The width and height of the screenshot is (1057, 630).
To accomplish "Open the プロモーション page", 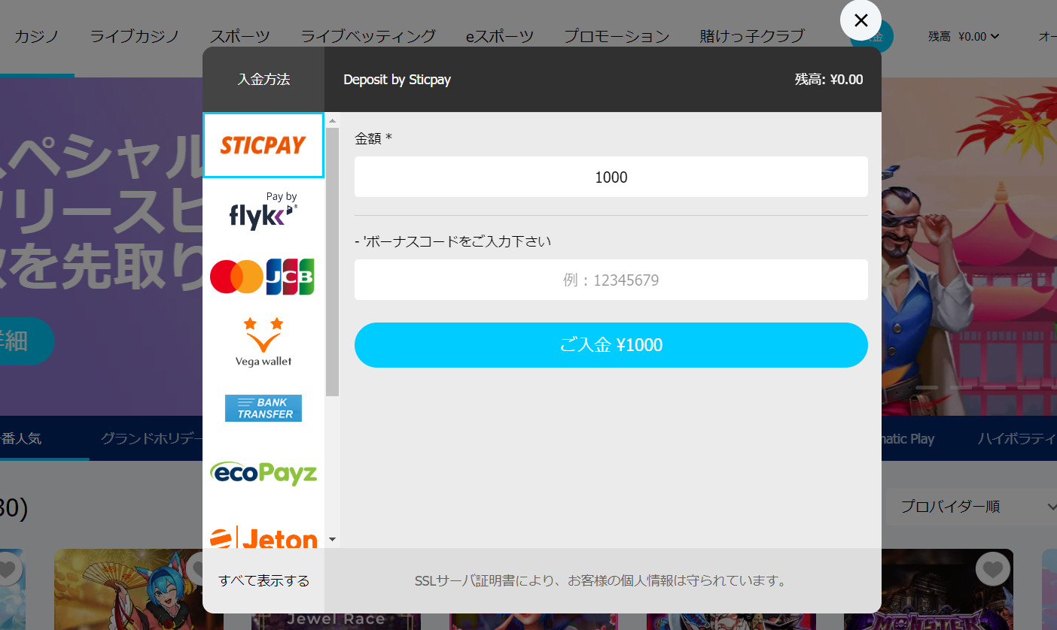I will (617, 35).
